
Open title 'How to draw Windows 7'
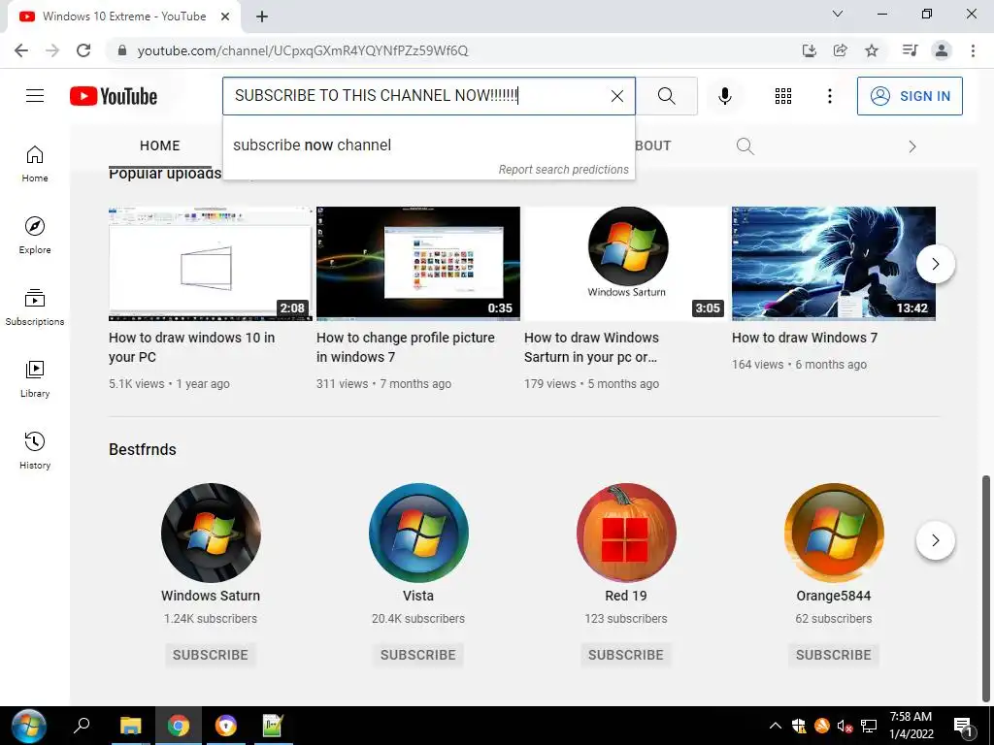(805, 338)
